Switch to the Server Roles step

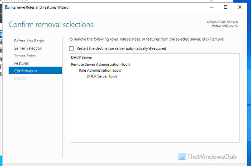25,56
